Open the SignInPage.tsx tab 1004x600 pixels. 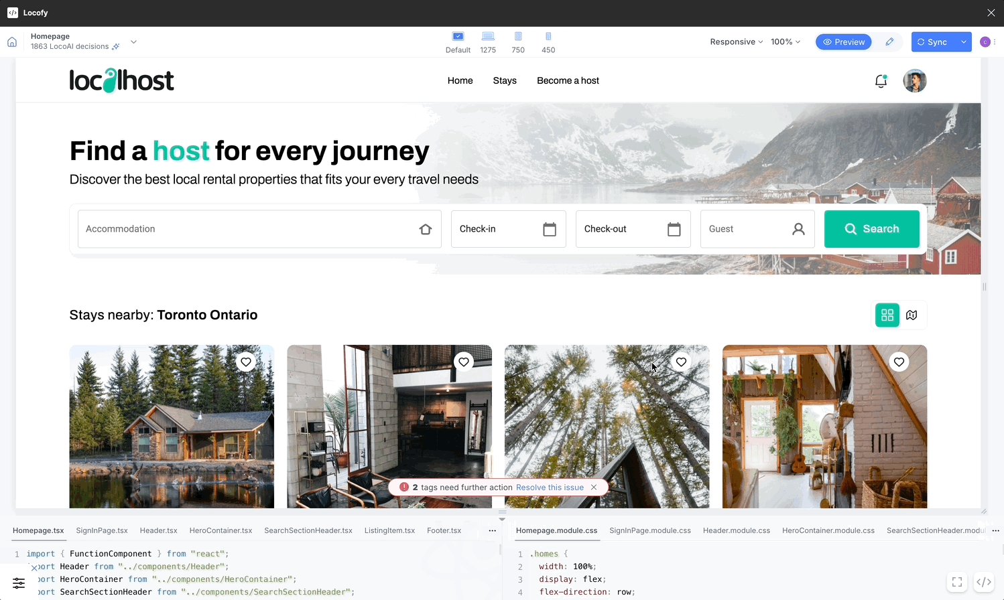point(102,530)
